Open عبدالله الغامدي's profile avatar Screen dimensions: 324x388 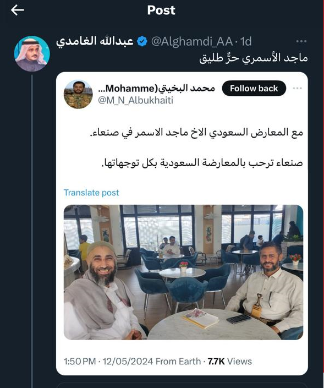pos(32,54)
